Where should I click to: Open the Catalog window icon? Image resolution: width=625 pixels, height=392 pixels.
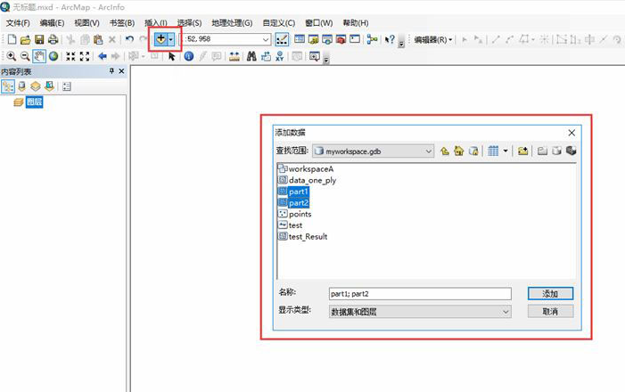tap(313, 39)
